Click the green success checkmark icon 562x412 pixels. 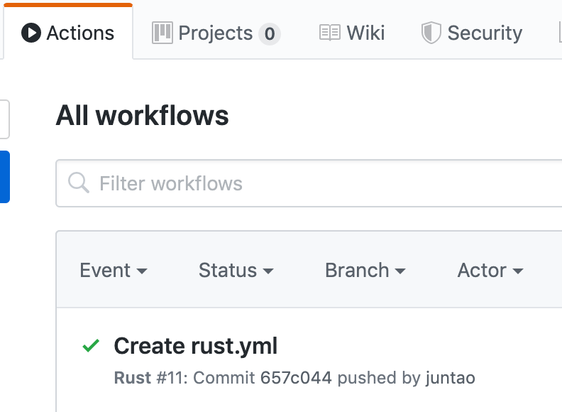[91, 346]
